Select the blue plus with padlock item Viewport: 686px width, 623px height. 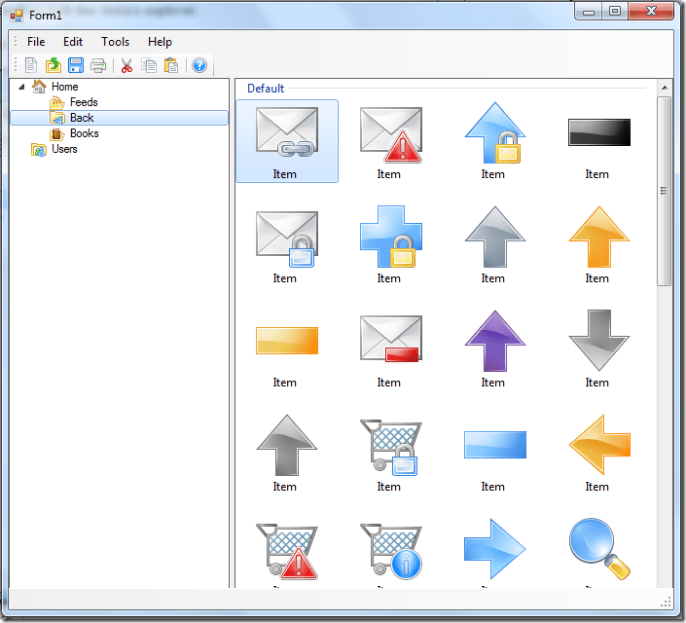click(391, 245)
